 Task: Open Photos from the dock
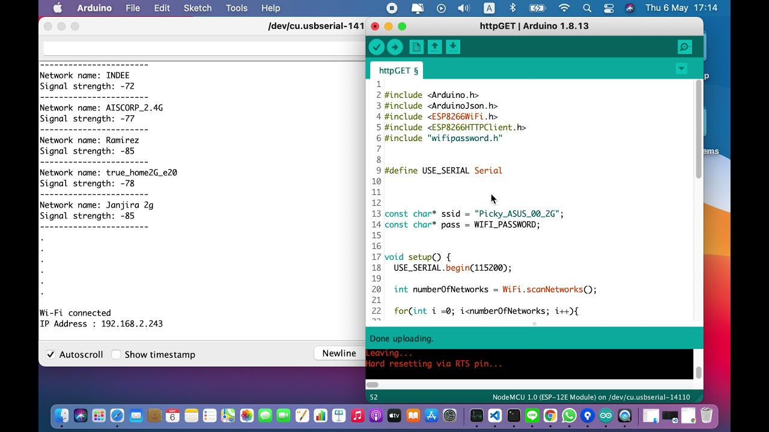[246, 415]
